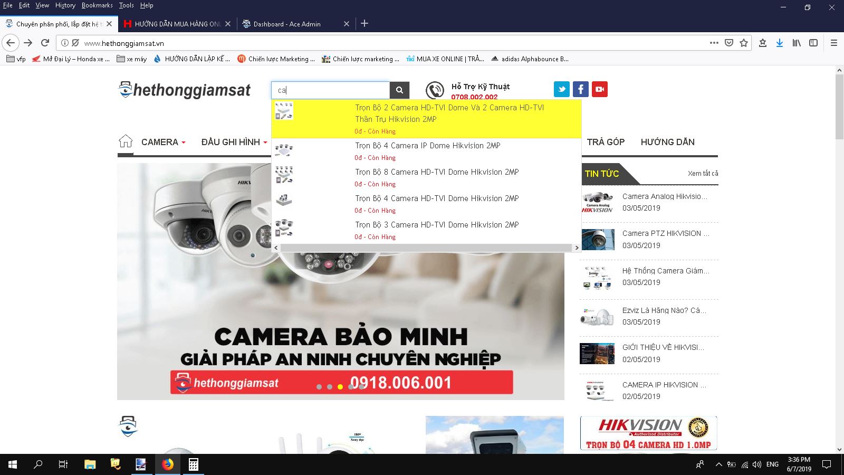This screenshot has height=475, width=844.
Task: Click the hethonggiamsat site logo
Action: tap(185, 90)
